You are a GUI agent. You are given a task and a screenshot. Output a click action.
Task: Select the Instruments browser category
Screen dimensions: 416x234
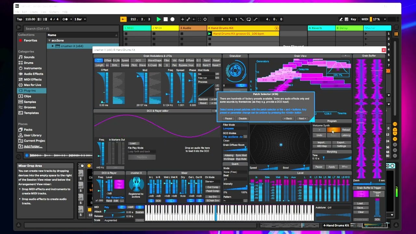32,68
